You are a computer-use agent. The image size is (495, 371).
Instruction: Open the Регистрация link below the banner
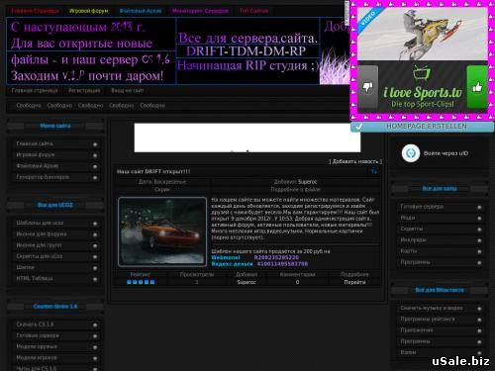point(84,90)
